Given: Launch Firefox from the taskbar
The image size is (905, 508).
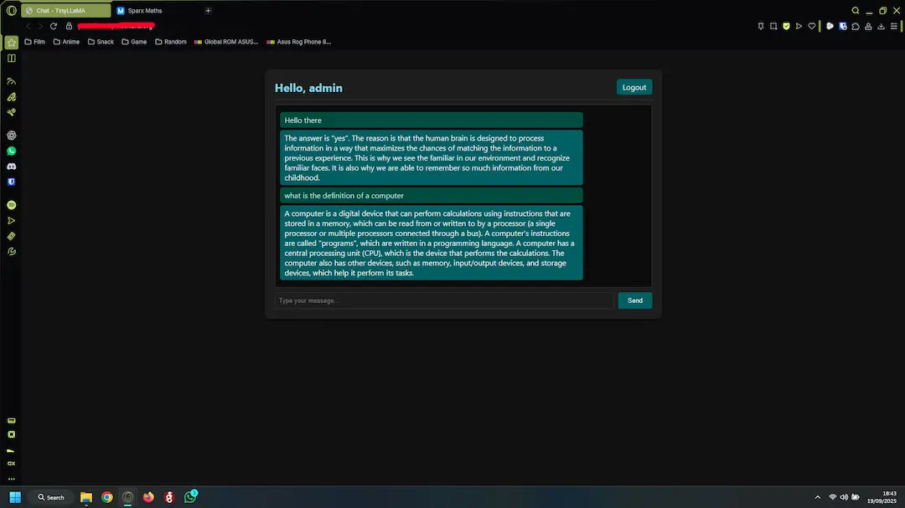Looking at the screenshot, I should 148,496.
